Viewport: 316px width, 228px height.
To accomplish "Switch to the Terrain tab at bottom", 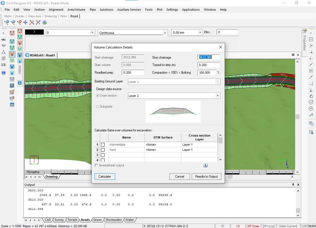I will click(x=72, y=220).
